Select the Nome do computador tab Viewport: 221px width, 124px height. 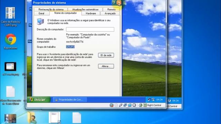click(65, 13)
